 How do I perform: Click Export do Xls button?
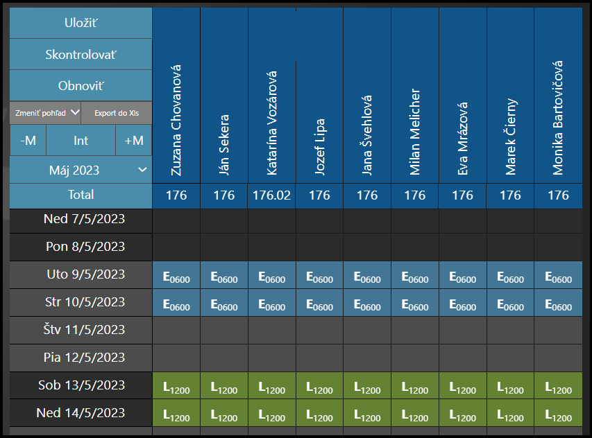pos(116,112)
